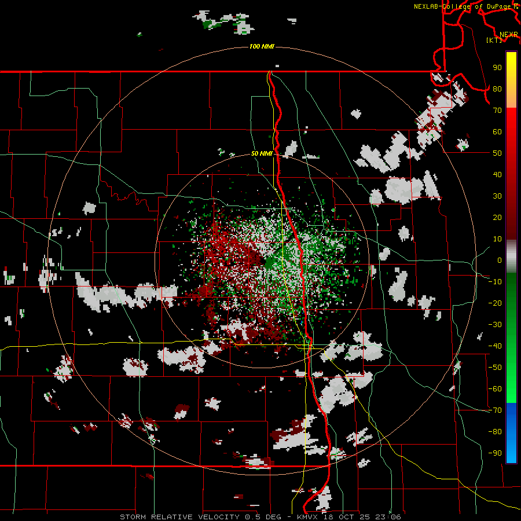This screenshot has width=521, height=521.
Task: Click the 70 value on velocity scale
Action: pyautogui.click(x=497, y=111)
